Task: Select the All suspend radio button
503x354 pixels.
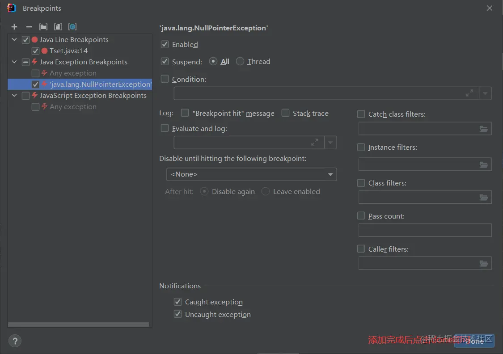Action: click(213, 61)
